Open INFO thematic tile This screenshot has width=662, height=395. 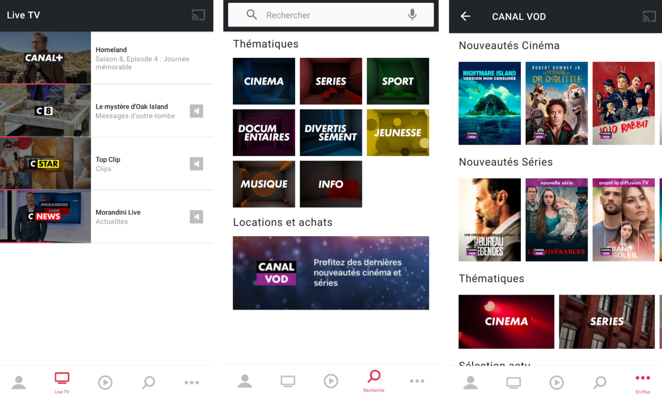tap(331, 184)
